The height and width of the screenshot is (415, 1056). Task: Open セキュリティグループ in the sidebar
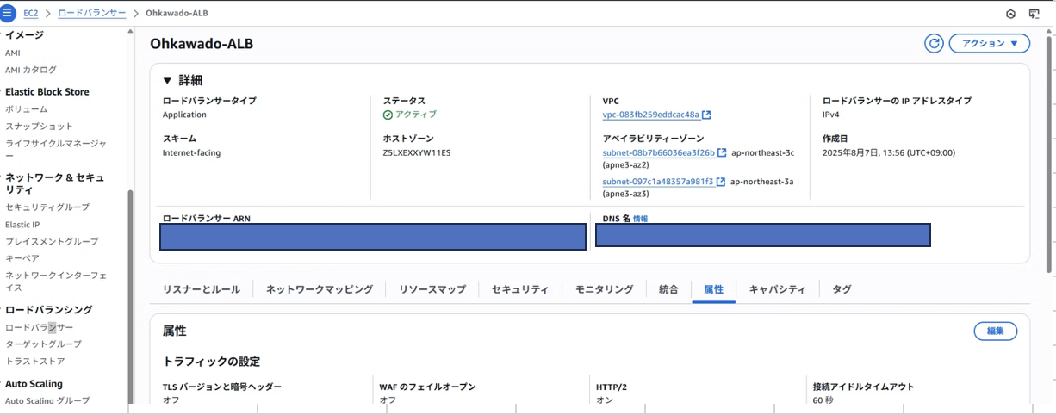[47, 207]
